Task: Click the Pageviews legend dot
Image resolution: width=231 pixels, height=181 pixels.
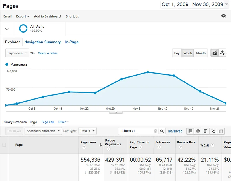Action: click(x=7, y=64)
